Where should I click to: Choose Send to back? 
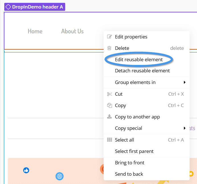129,174
